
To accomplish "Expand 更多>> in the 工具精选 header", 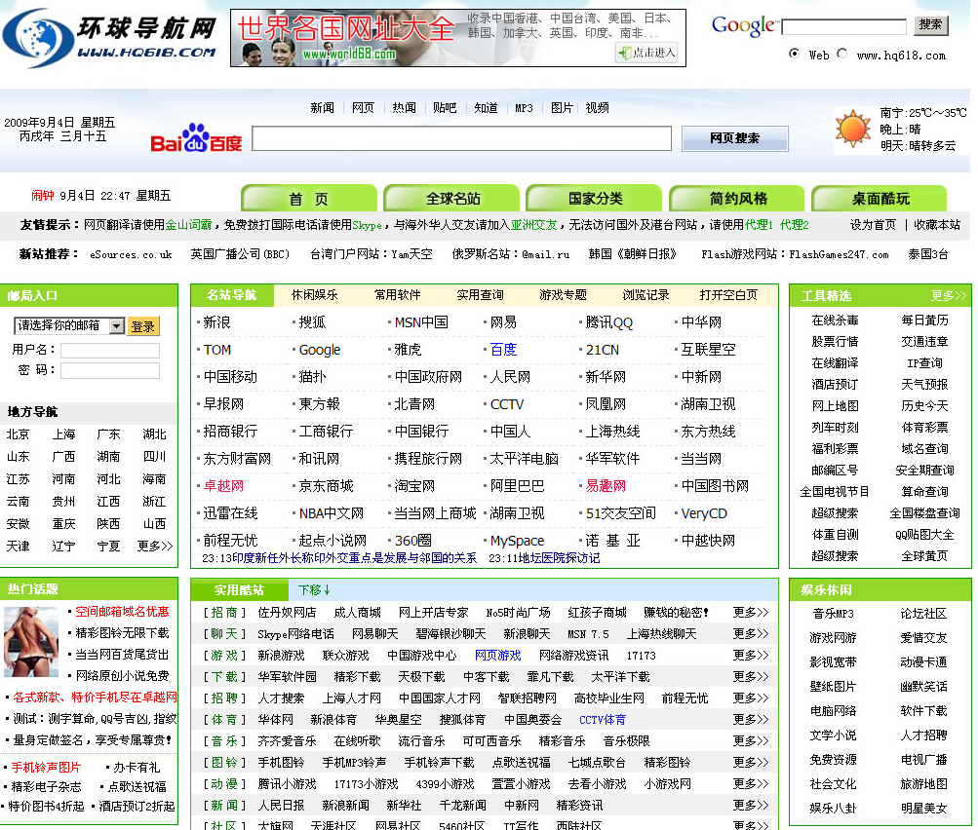I will click(x=948, y=295).
